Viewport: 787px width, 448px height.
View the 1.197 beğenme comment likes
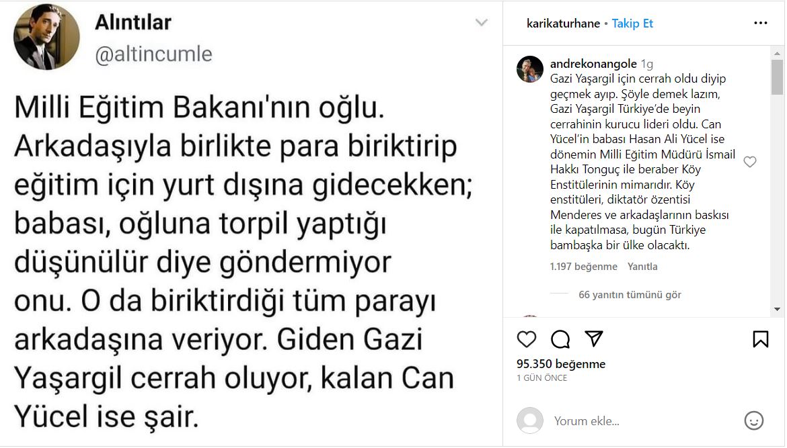583,267
